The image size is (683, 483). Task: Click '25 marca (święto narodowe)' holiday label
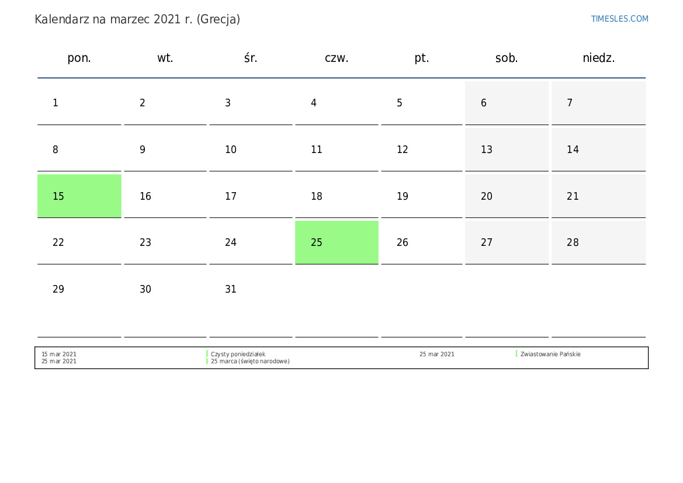[x=250, y=361]
